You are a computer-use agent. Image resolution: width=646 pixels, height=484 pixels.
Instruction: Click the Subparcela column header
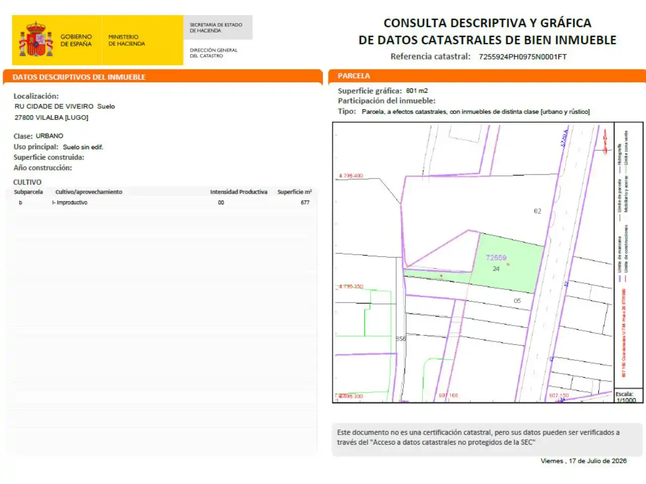[x=28, y=192]
